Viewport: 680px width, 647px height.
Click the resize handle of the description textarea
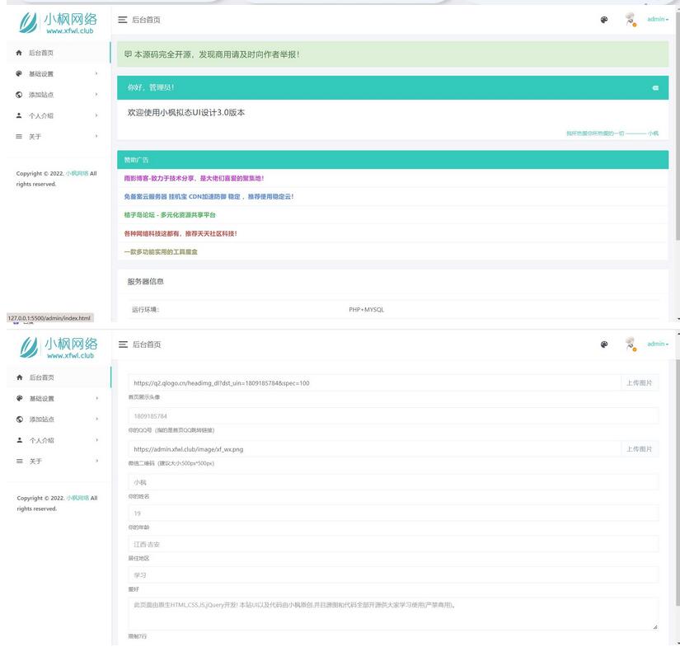(655, 627)
